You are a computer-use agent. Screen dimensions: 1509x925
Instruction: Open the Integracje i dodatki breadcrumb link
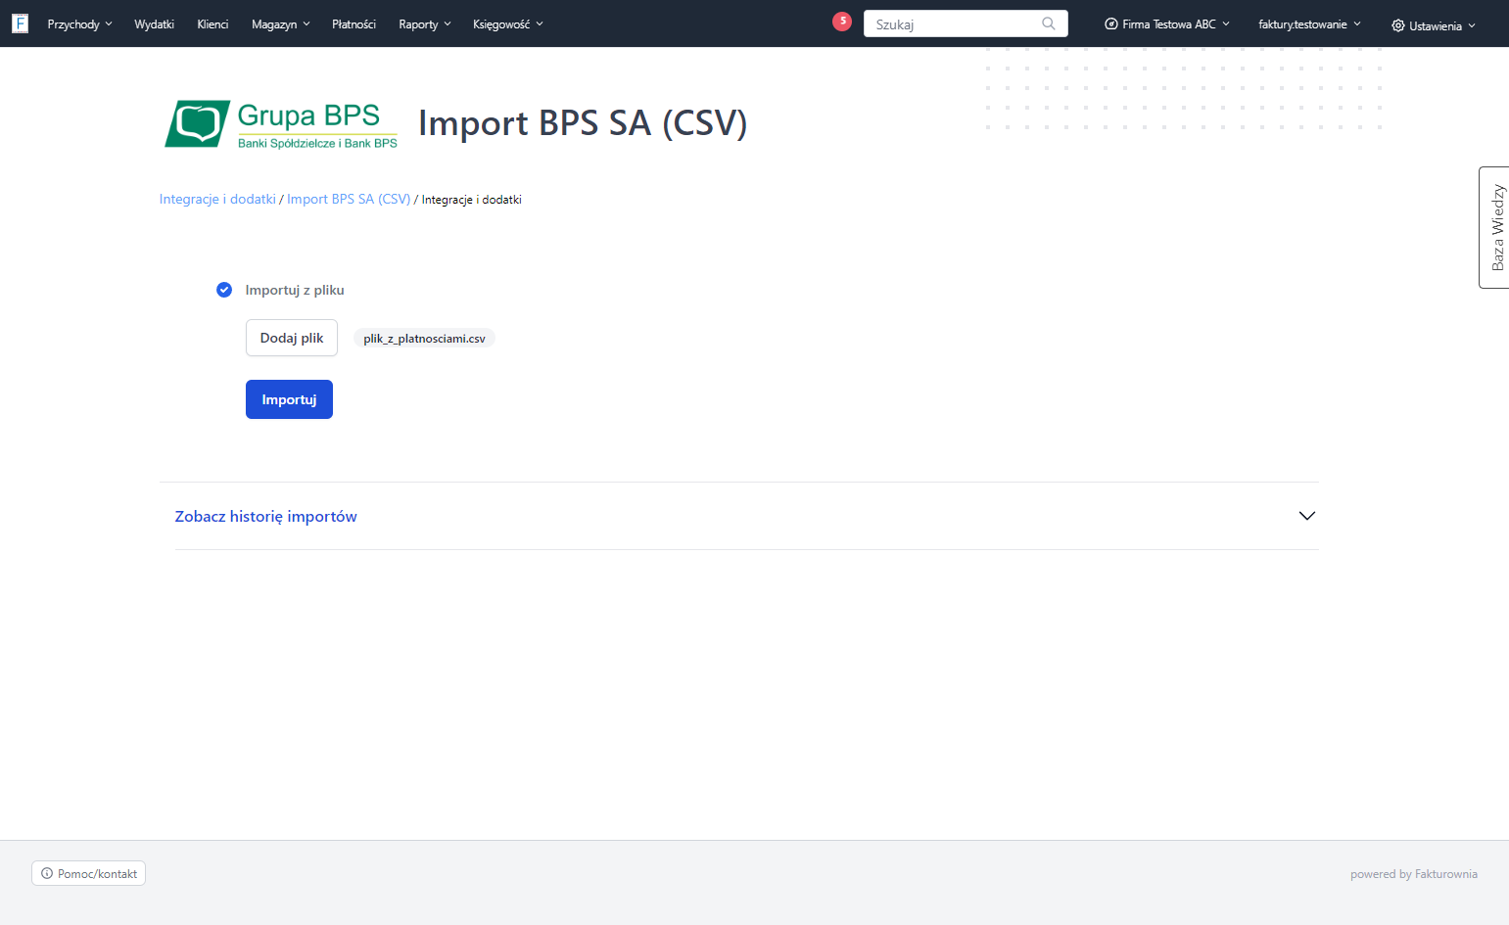pyautogui.click(x=217, y=199)
